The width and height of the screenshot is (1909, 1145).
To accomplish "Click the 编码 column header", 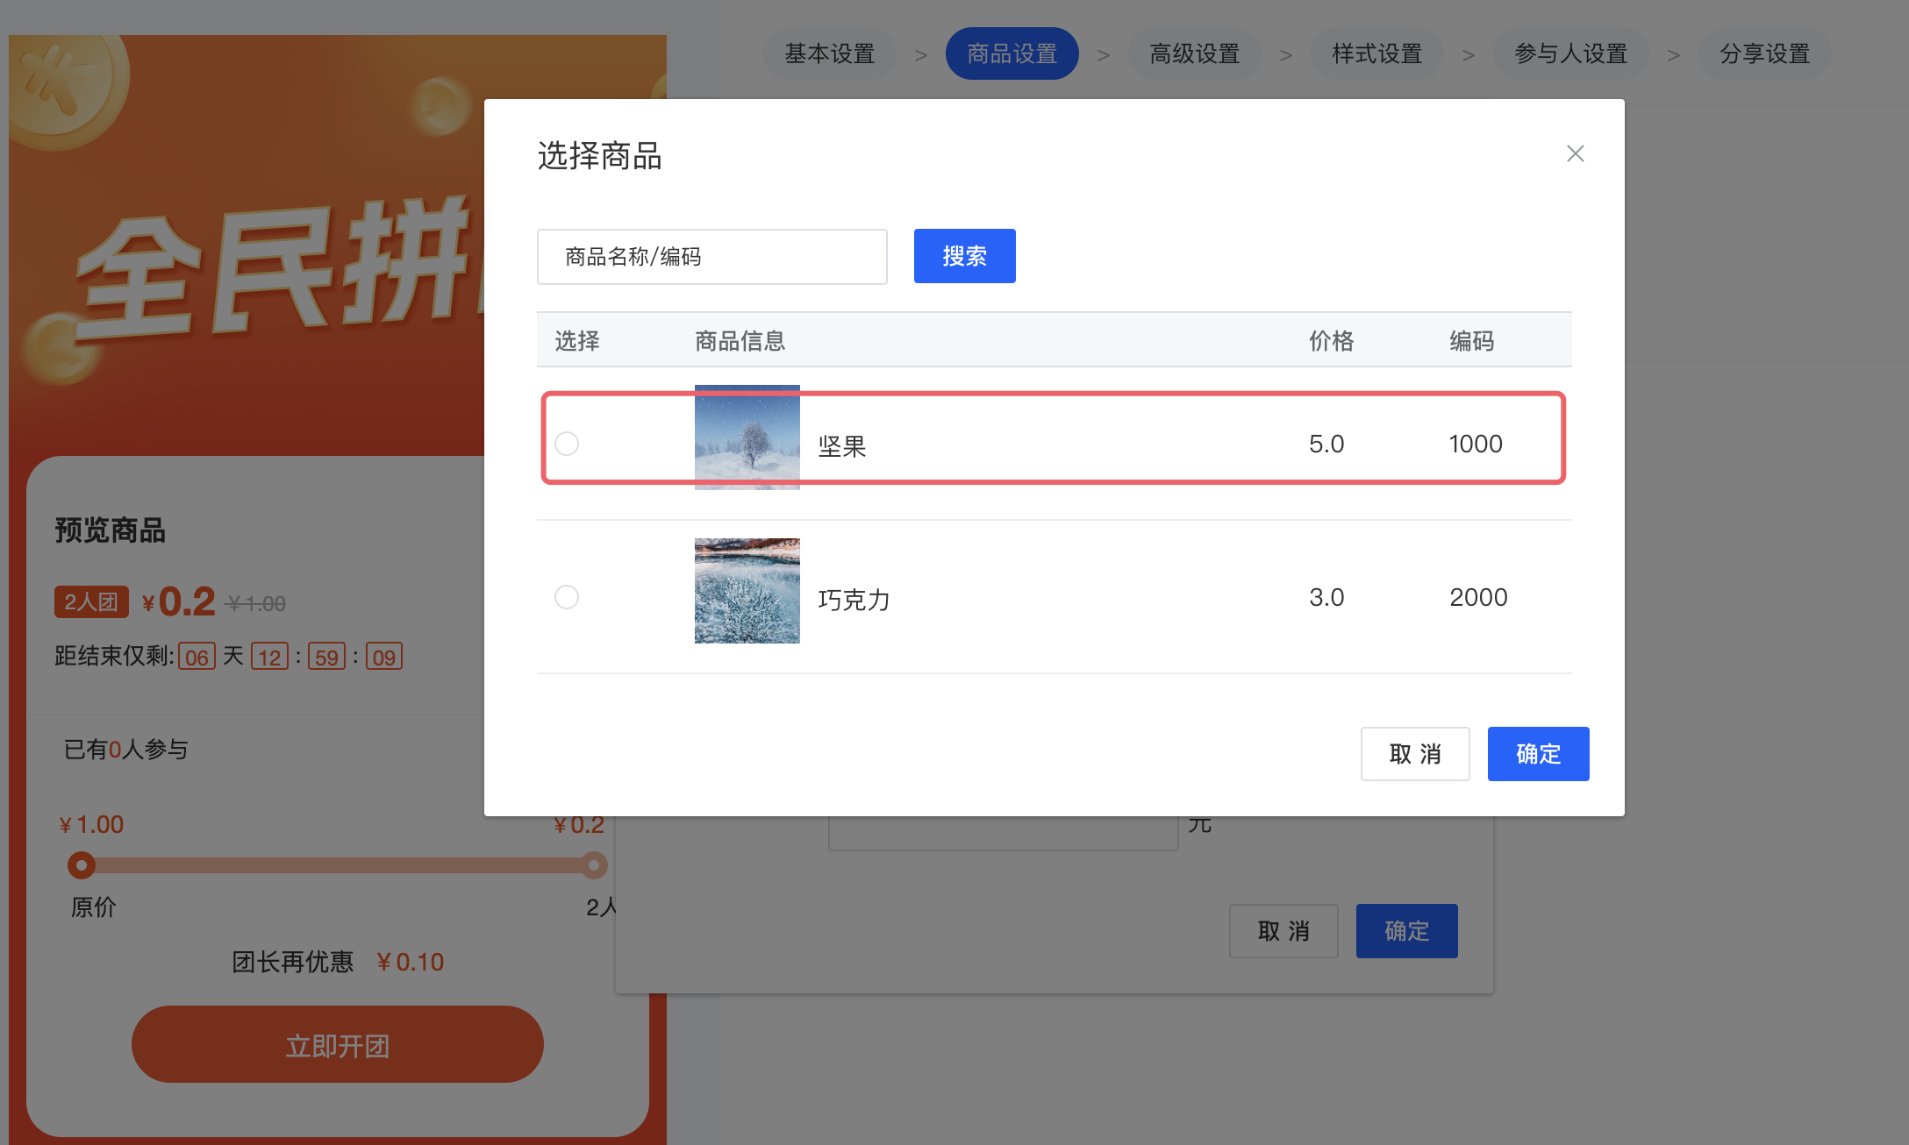I will (x=1471, y=341).
